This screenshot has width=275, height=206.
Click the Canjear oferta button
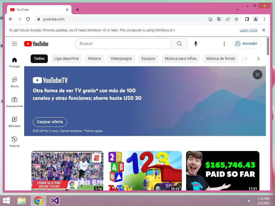click(x=50, y=122)
